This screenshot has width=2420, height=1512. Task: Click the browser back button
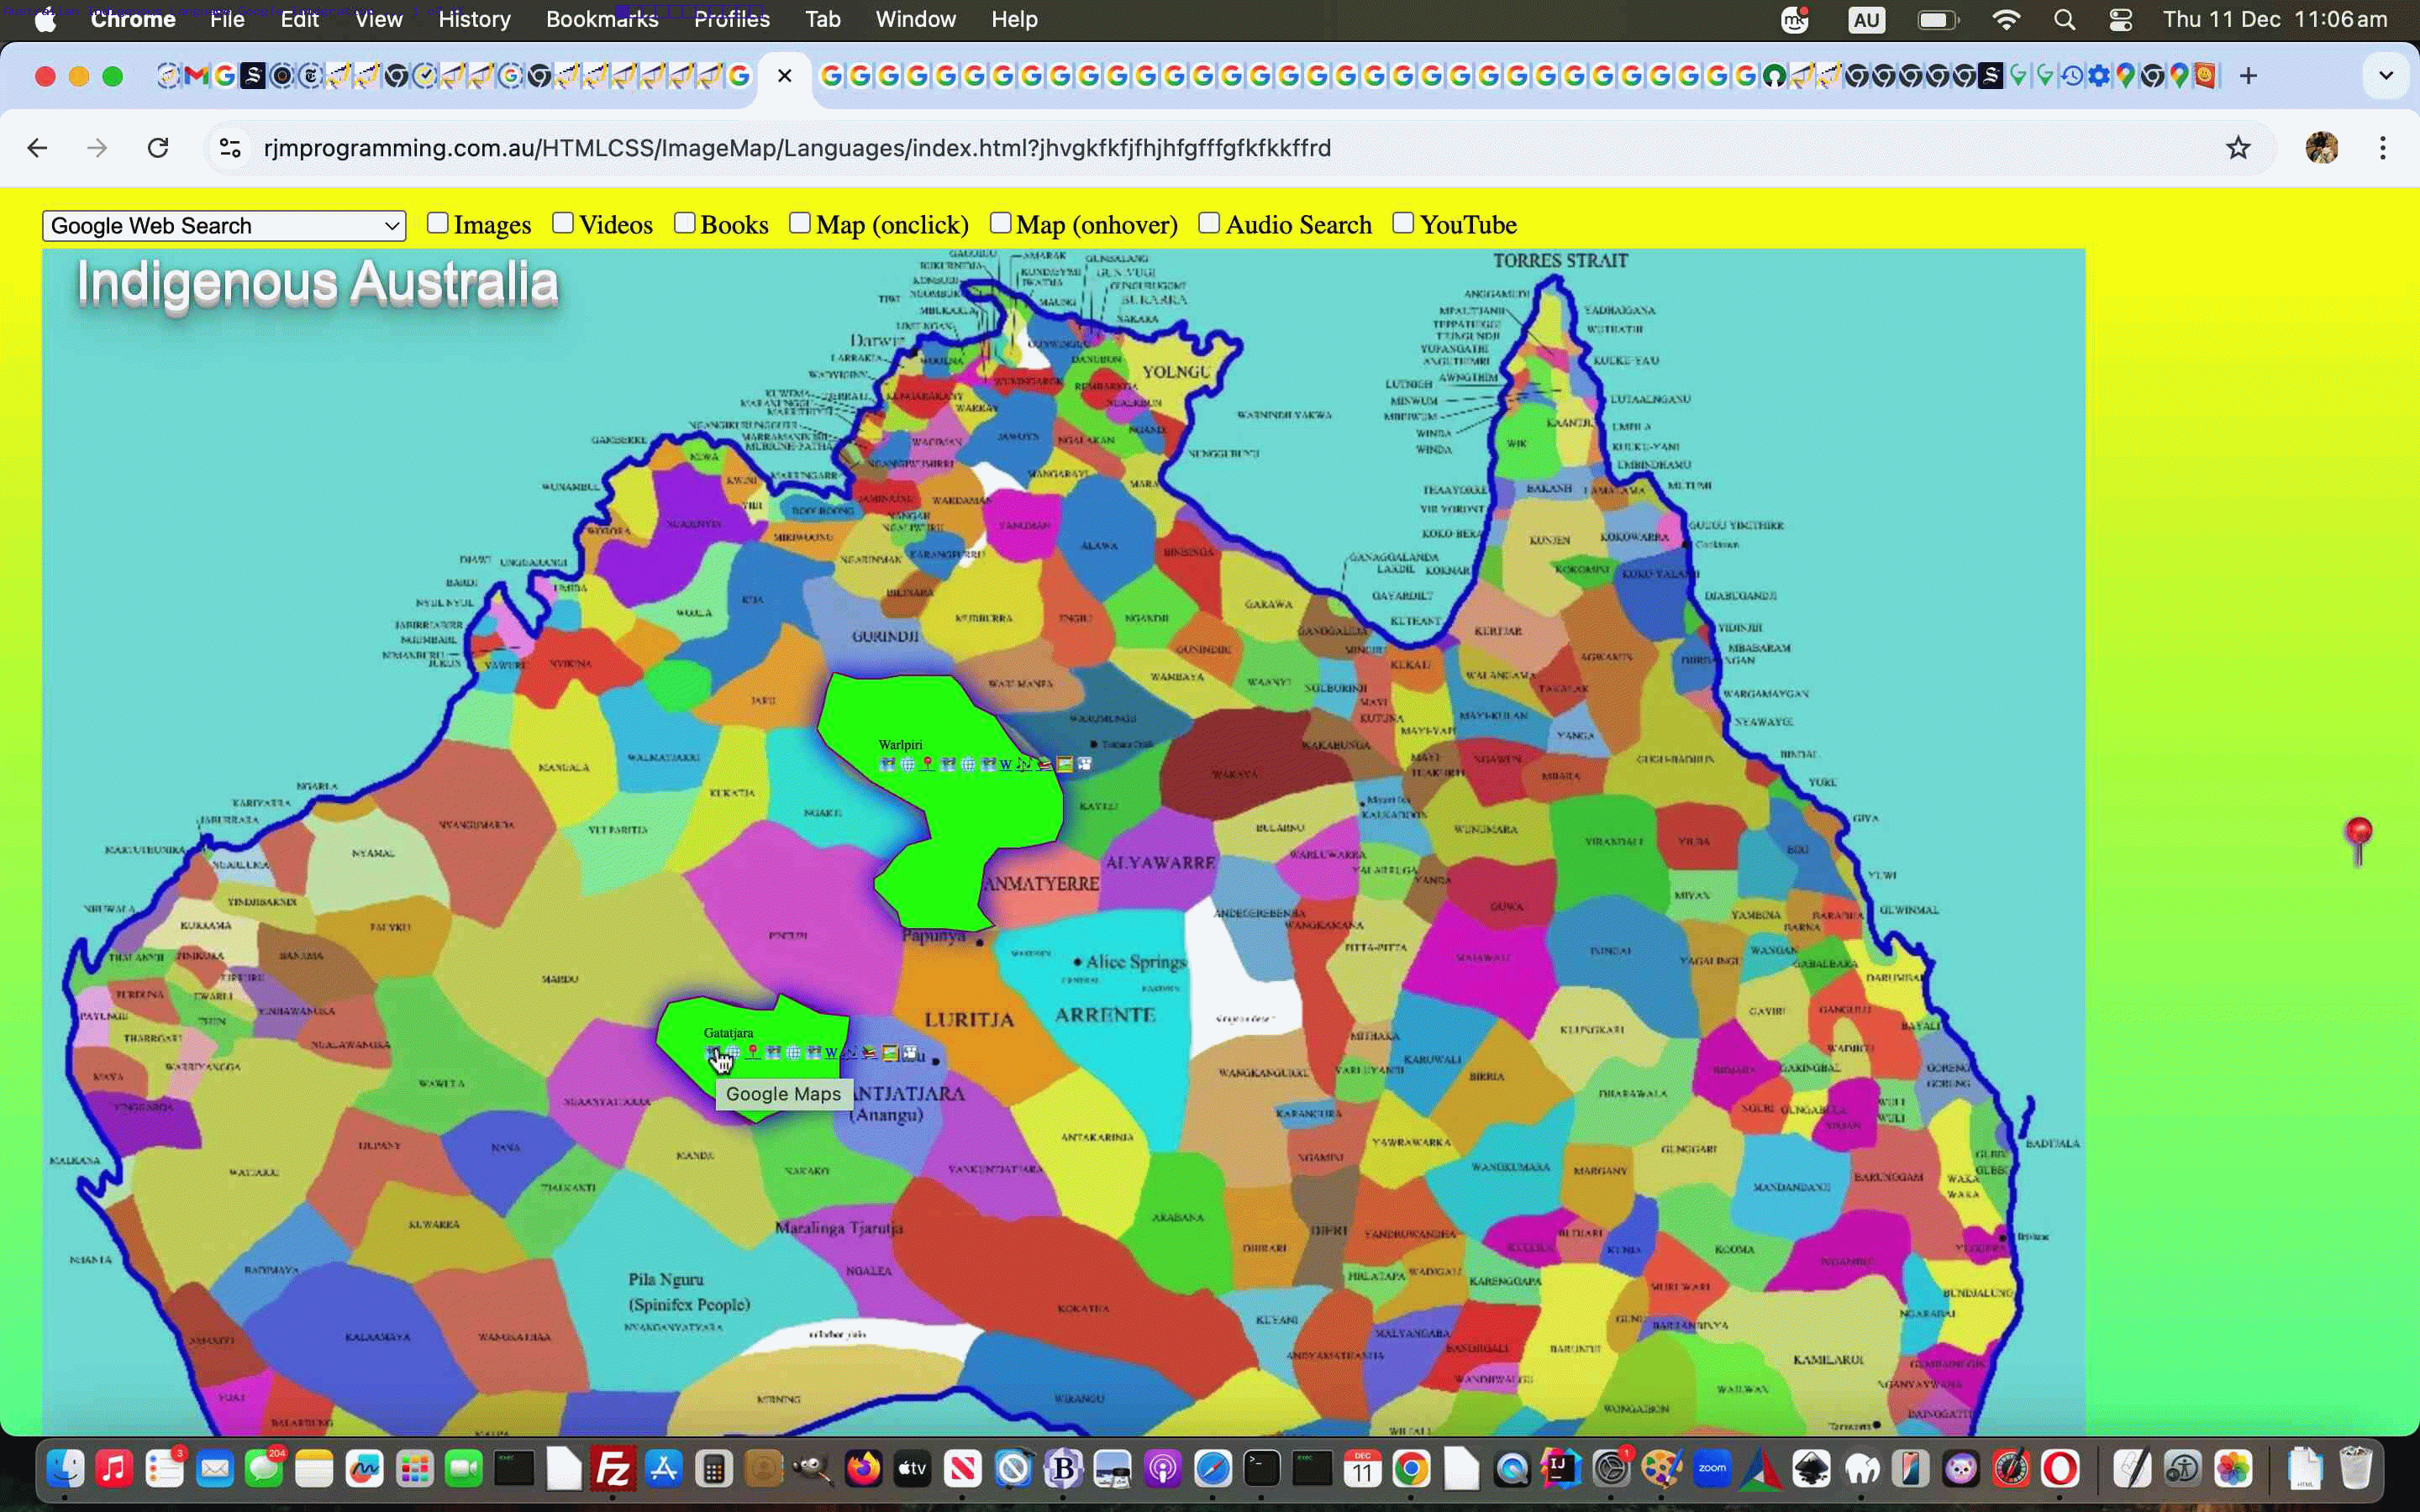37,148
